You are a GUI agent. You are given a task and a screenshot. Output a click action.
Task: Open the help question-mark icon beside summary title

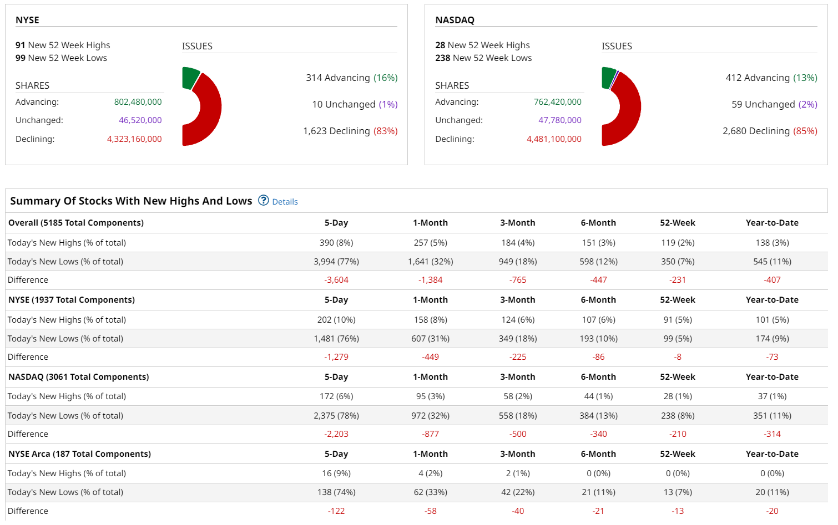coord(264,201)
